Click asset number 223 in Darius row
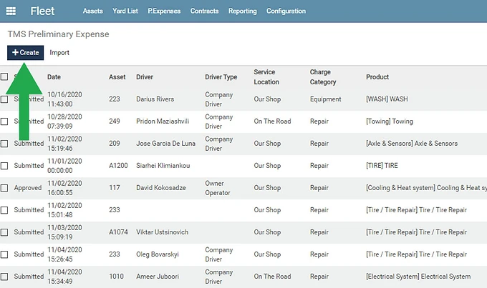Image resolution: width=487 pixels, height=288 pixels. 115,99
